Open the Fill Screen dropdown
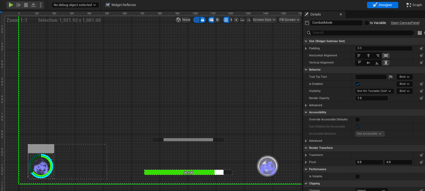This screenshot has height=191, width=425. click(289, 20)
